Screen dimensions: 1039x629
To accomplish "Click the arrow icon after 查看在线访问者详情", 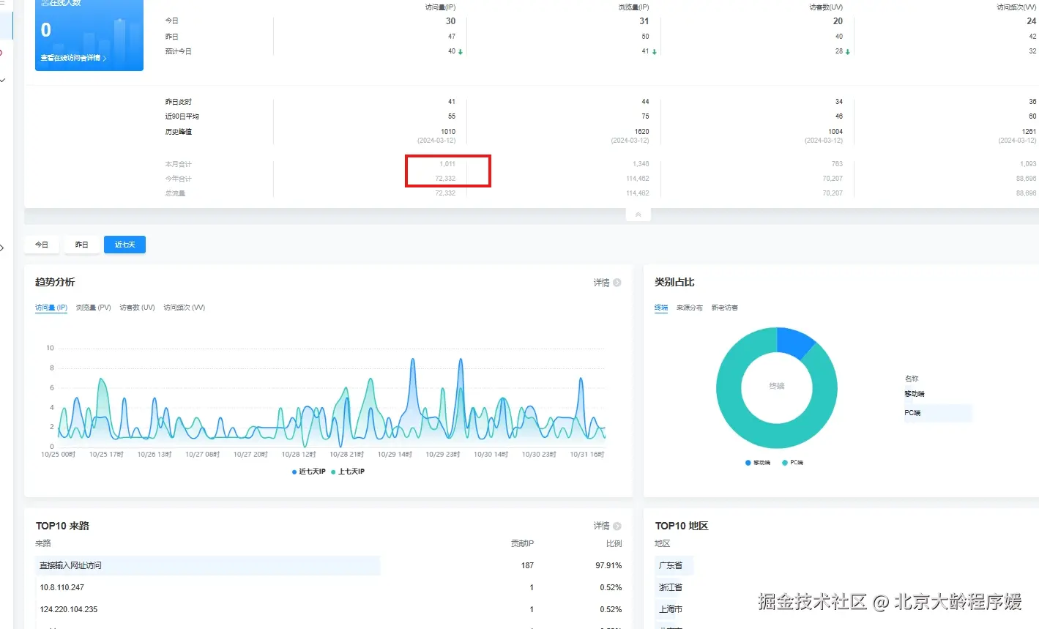I will tap(105, 57).
